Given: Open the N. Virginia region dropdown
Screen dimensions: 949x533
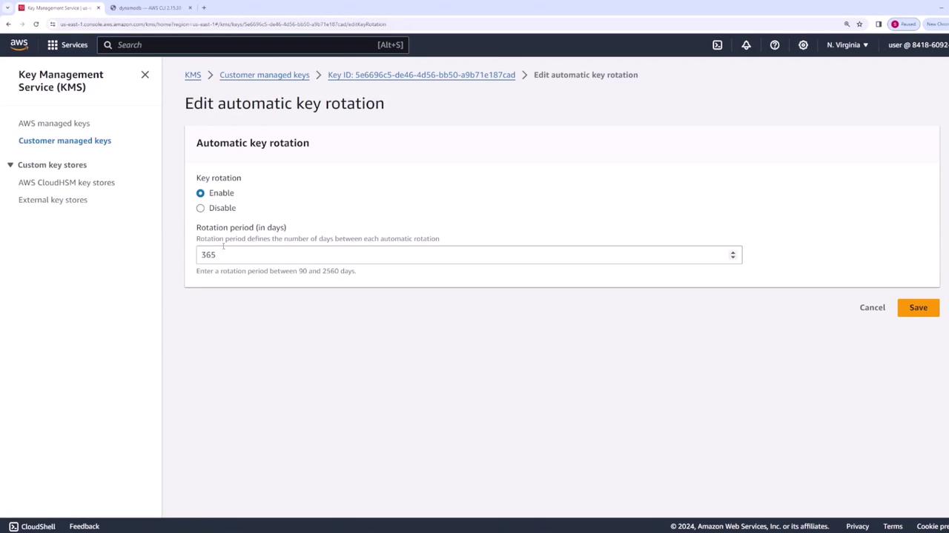Looking at the screenshot, I should (x=847, y=45).
